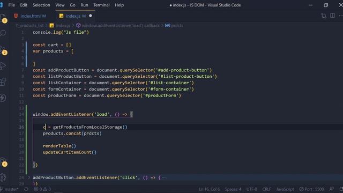Click CRLF end of line setting

point(267,189)
